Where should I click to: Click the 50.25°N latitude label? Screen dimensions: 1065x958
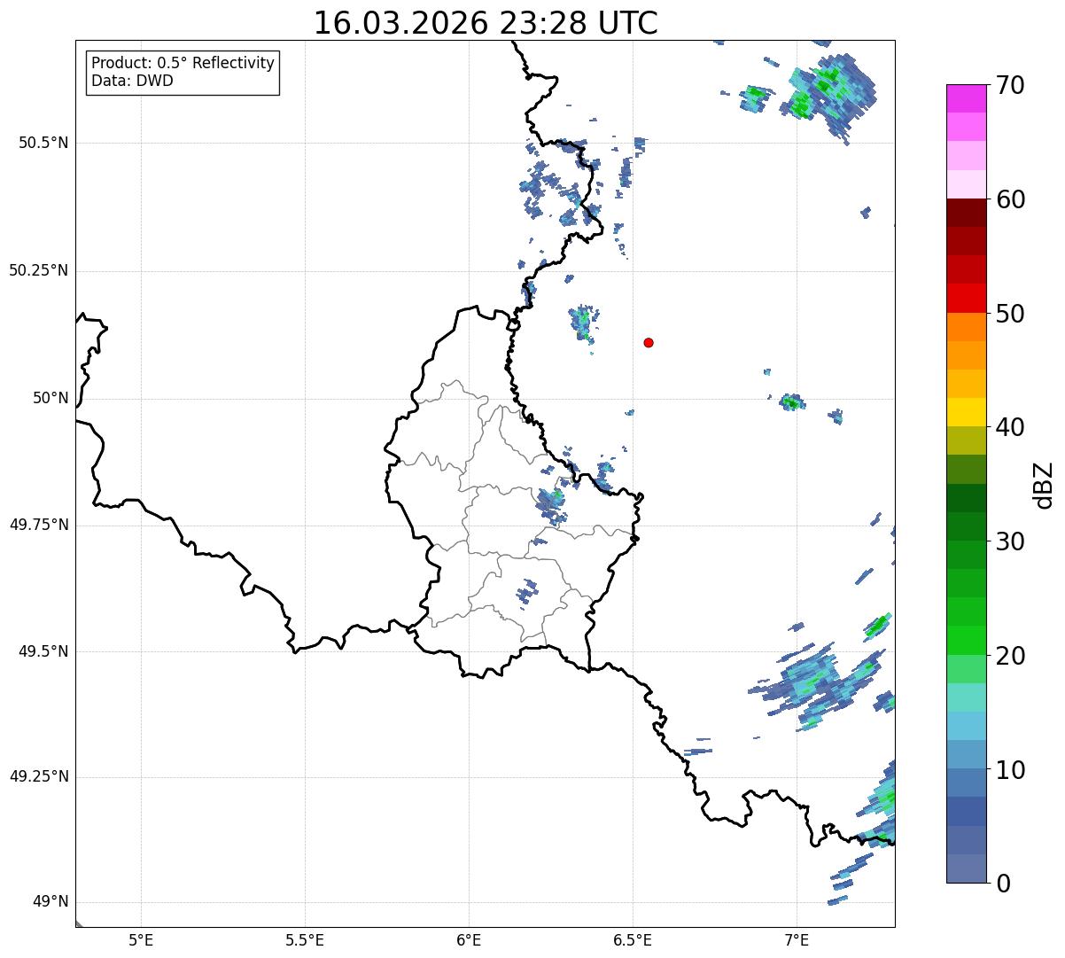38,270
